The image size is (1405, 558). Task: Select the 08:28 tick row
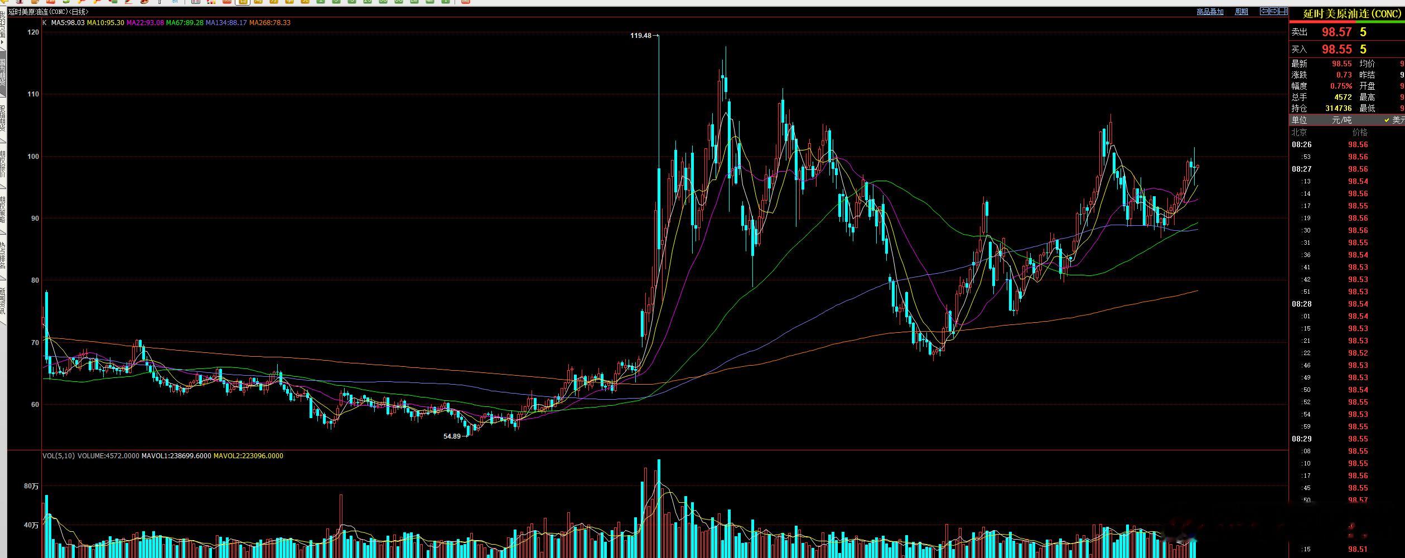click(1346, 304)
